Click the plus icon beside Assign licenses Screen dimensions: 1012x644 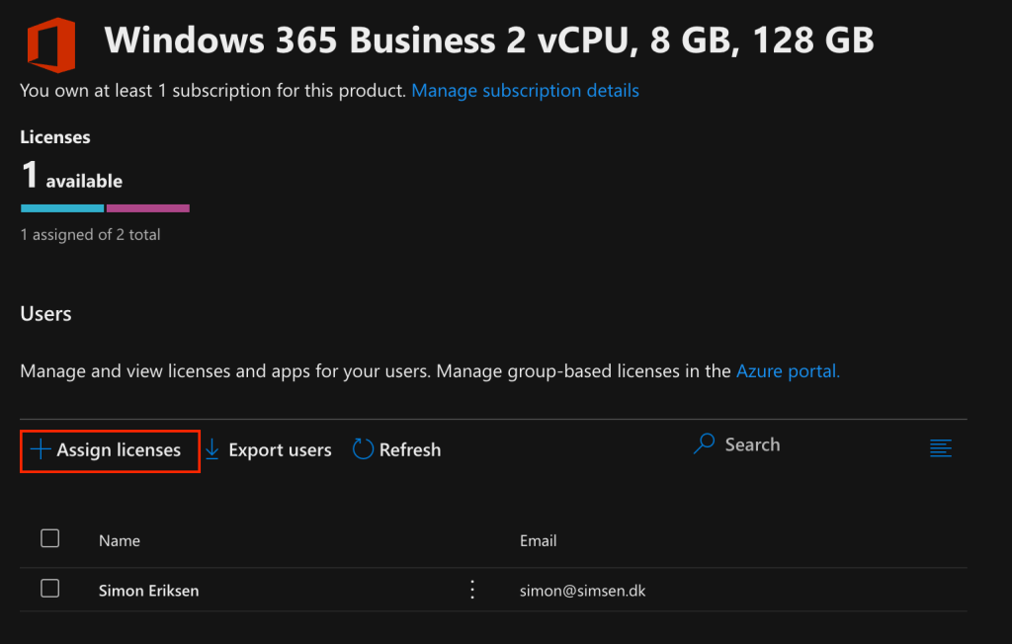[40, 449]
